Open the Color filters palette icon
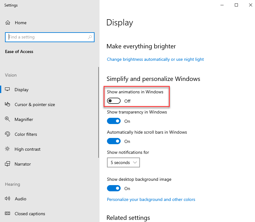 pos(7,134)
